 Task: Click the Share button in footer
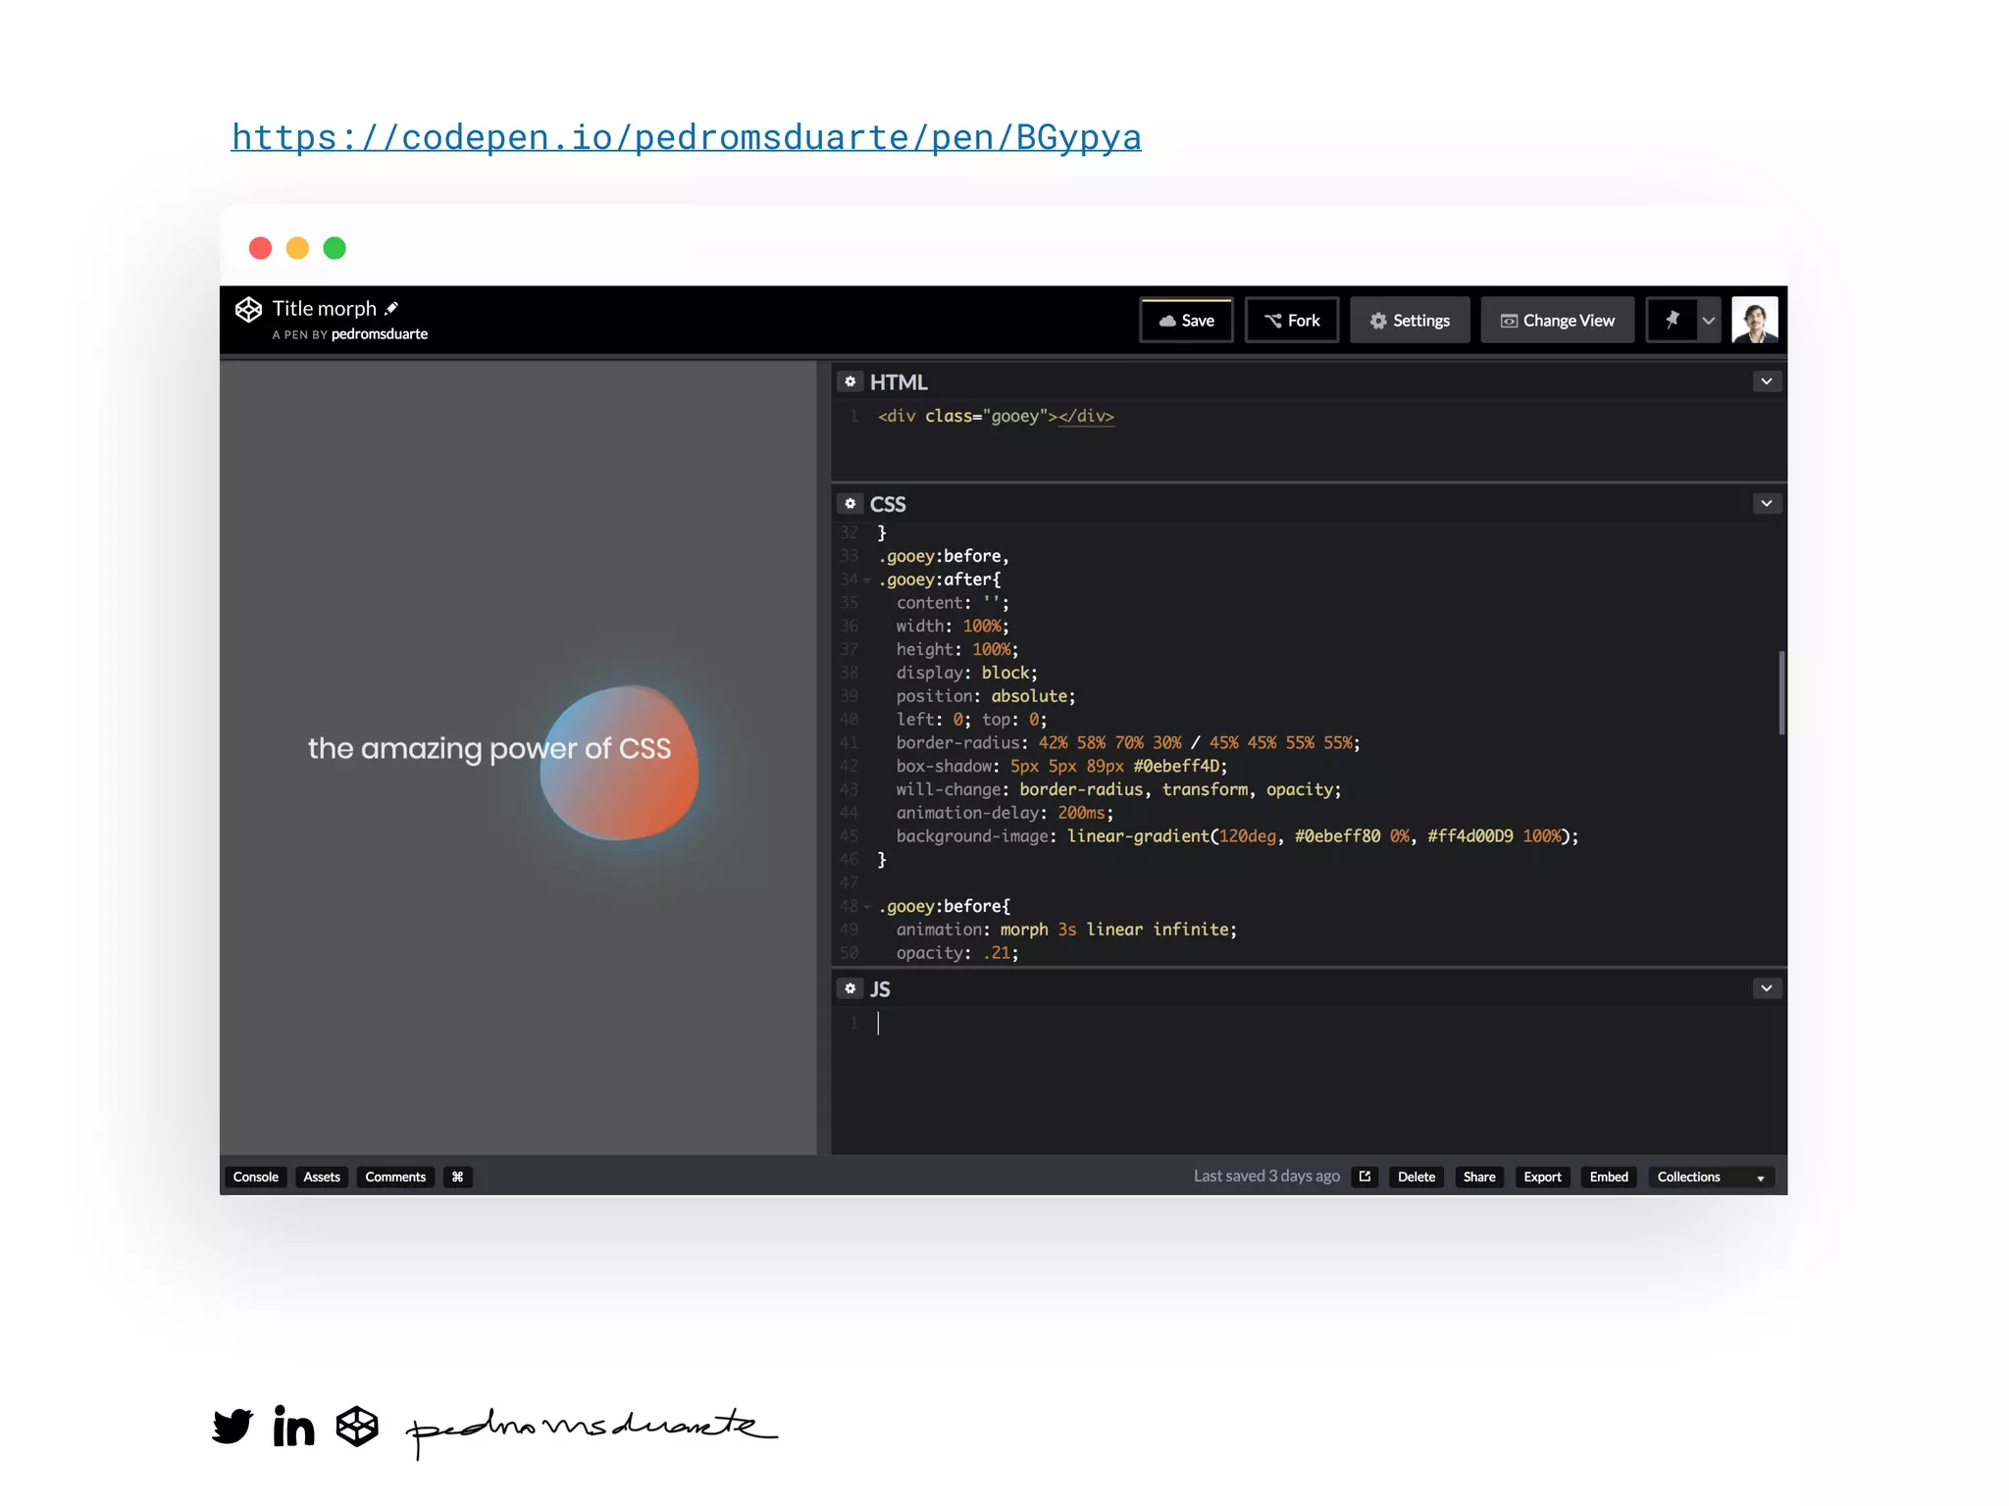click(1479, 1177)
